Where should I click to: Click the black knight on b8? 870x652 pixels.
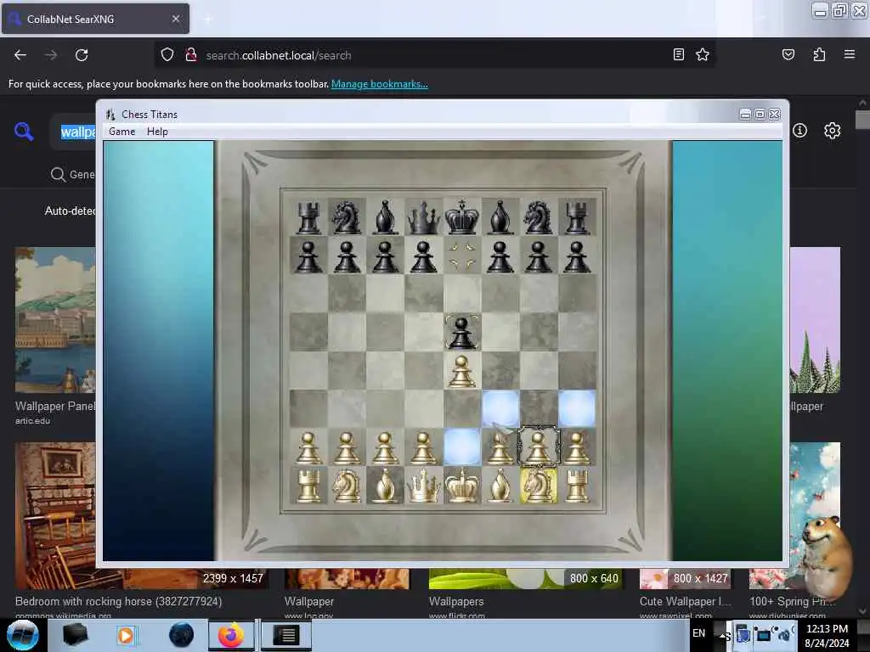pyautogui.click(x=347, y=217)
